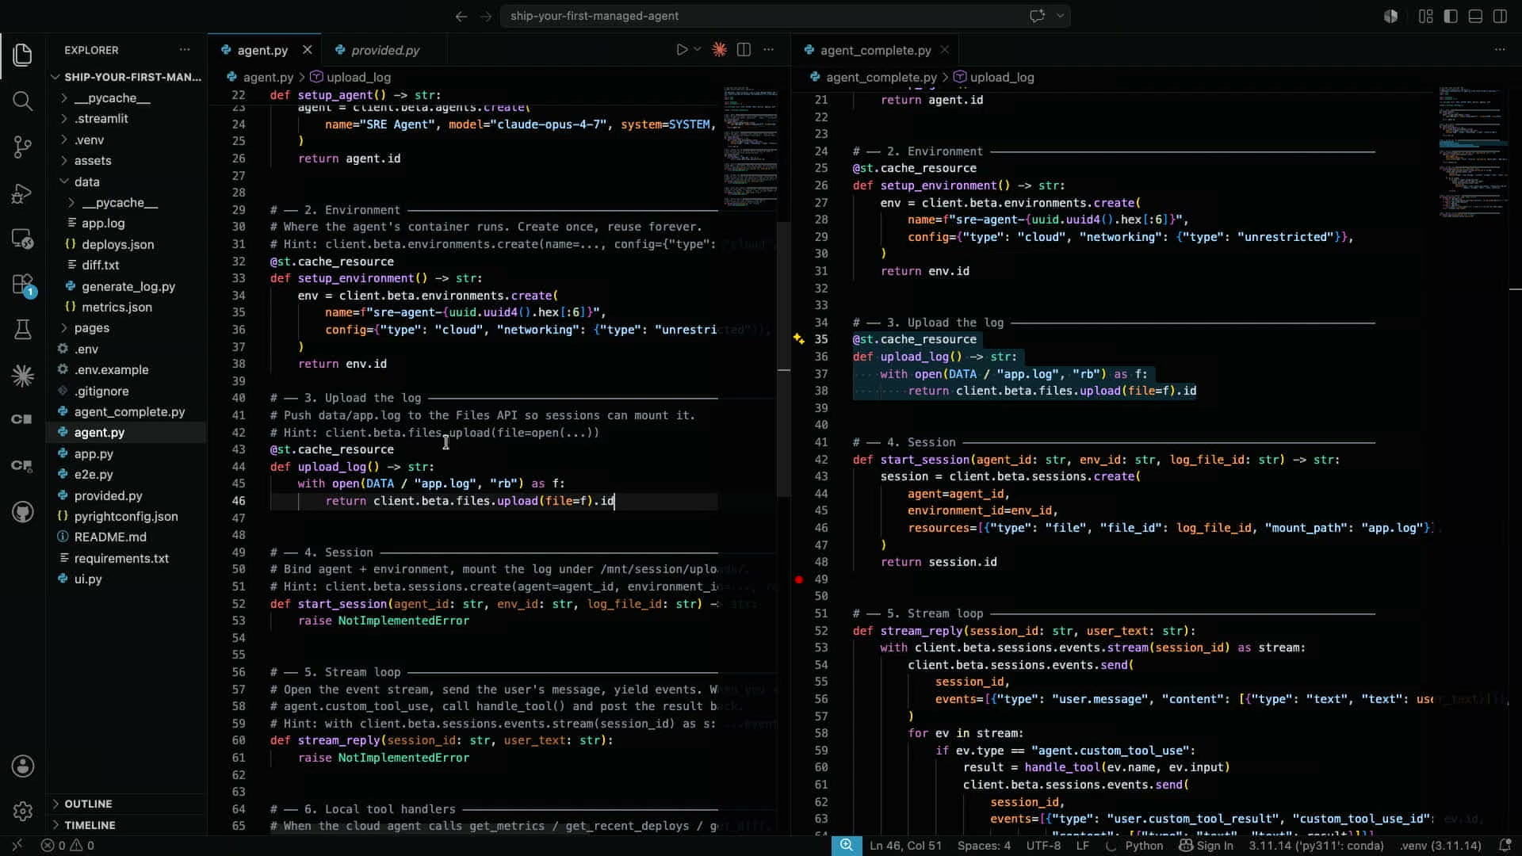Open more actions for the left editor group
This screenshot has height=856, width=1522.
tap(768, 49)
